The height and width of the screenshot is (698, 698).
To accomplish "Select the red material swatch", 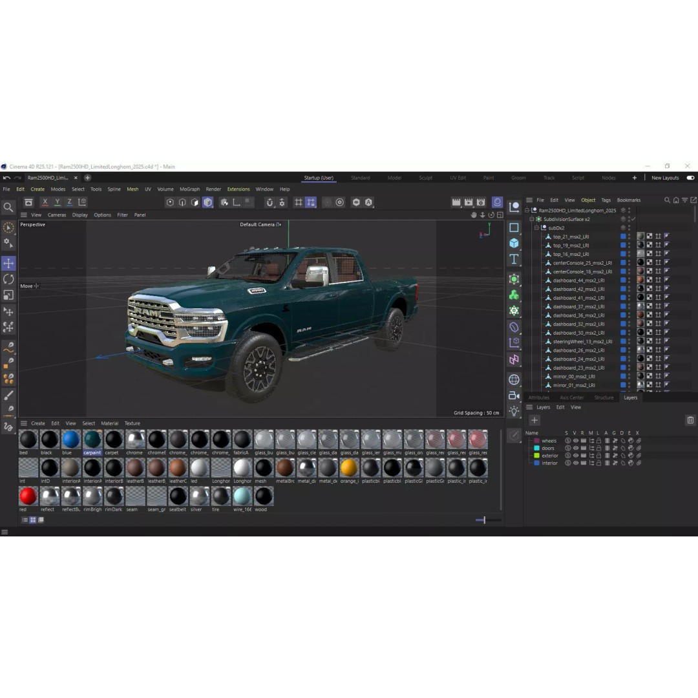I will 28,496.
